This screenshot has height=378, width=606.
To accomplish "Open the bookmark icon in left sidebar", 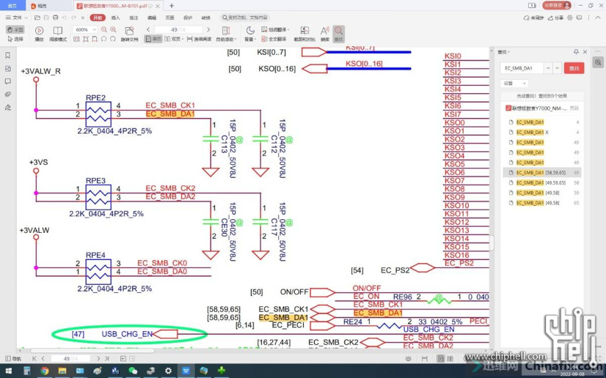I will tap(7, 56).
